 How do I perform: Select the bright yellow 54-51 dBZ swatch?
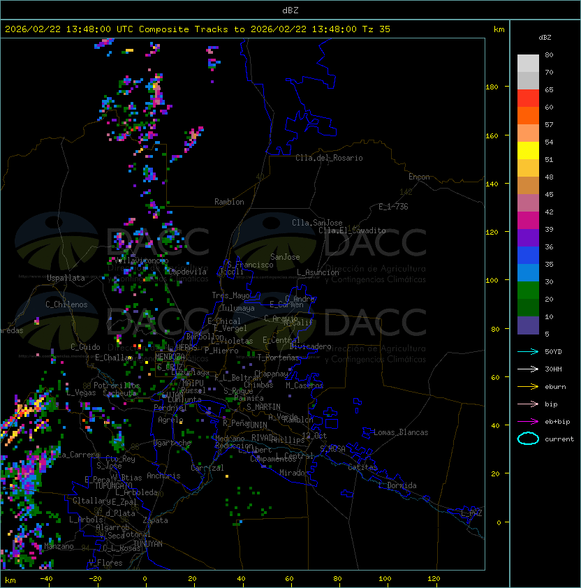pyautogui.click(x=528, y=151)
